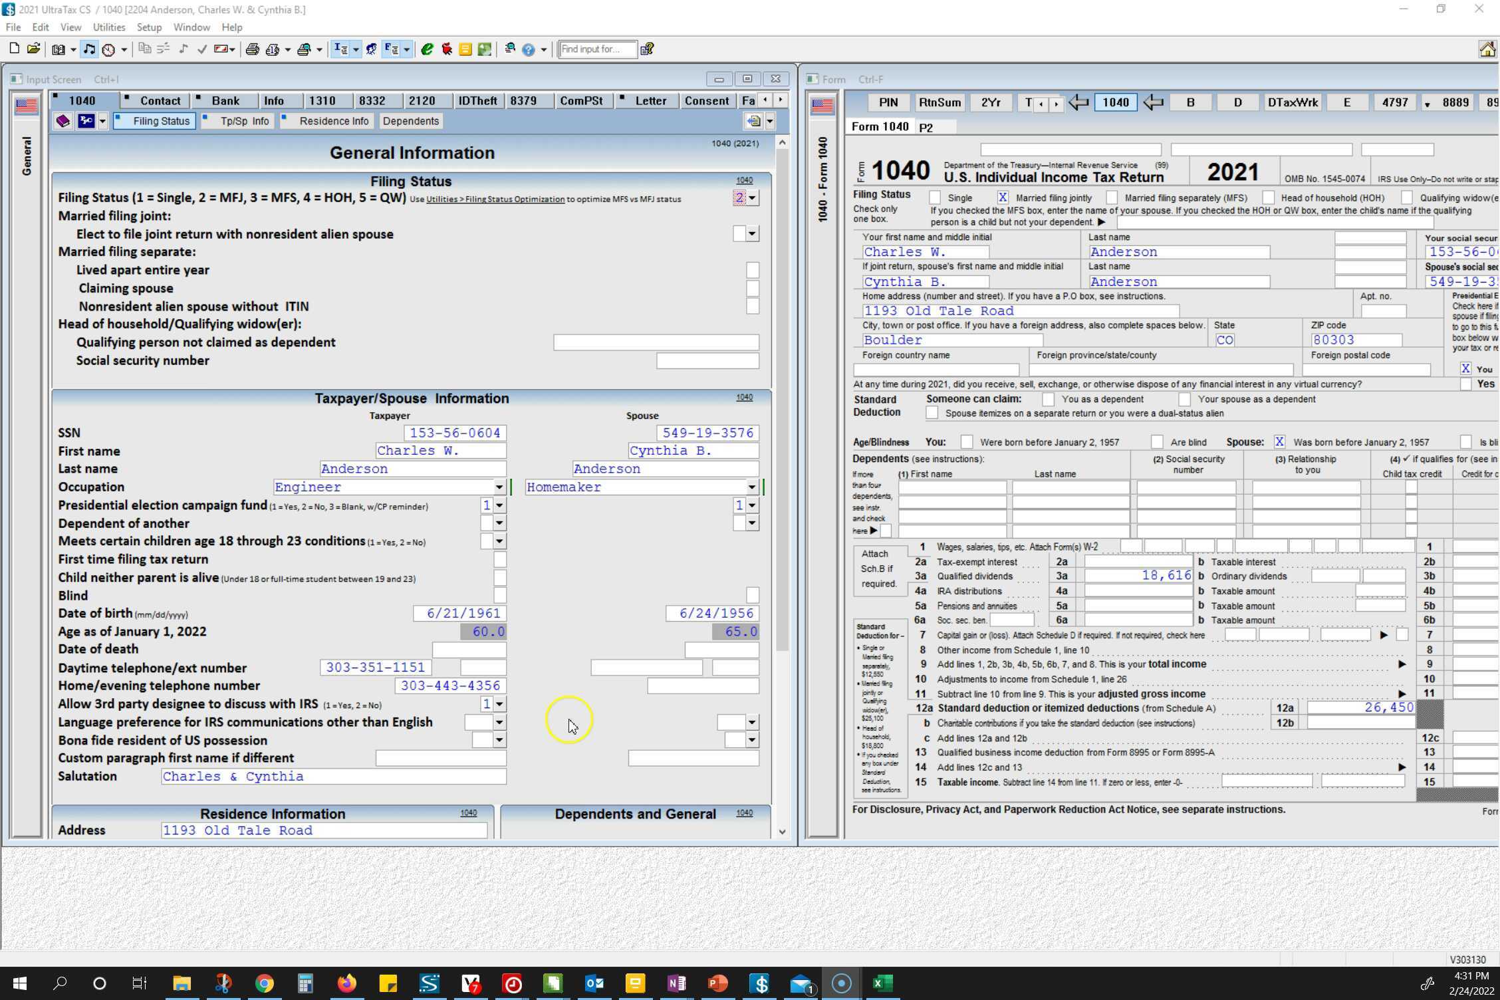
Task: Print the return with the Print icon
Action: pyautogui.click(x=253, y=49)
